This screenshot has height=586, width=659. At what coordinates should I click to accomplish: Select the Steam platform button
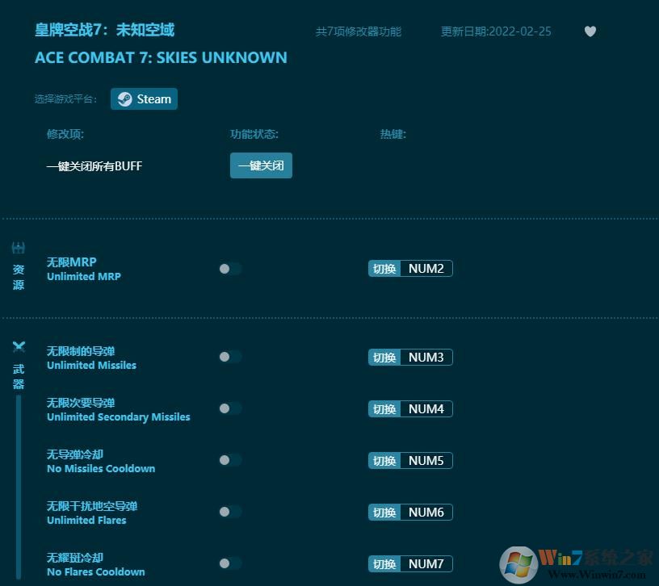pyautogui.click(x=144, y=98)
